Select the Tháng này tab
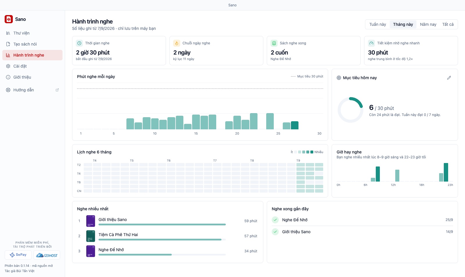The width and height of the screenshot is (465, 277). point(403,24)
